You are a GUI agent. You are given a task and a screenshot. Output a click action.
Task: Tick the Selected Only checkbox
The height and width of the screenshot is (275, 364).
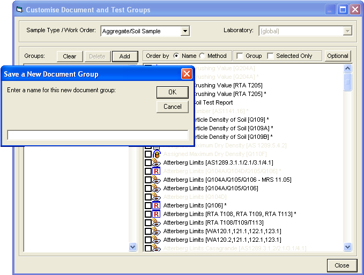tap(270, 56)
